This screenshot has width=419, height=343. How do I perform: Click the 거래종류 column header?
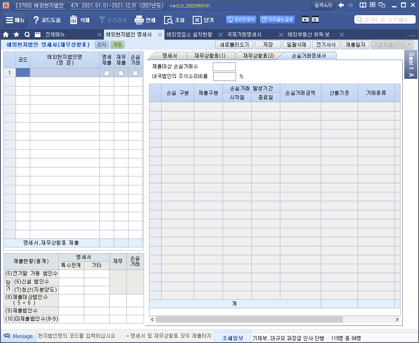(376, 93)
